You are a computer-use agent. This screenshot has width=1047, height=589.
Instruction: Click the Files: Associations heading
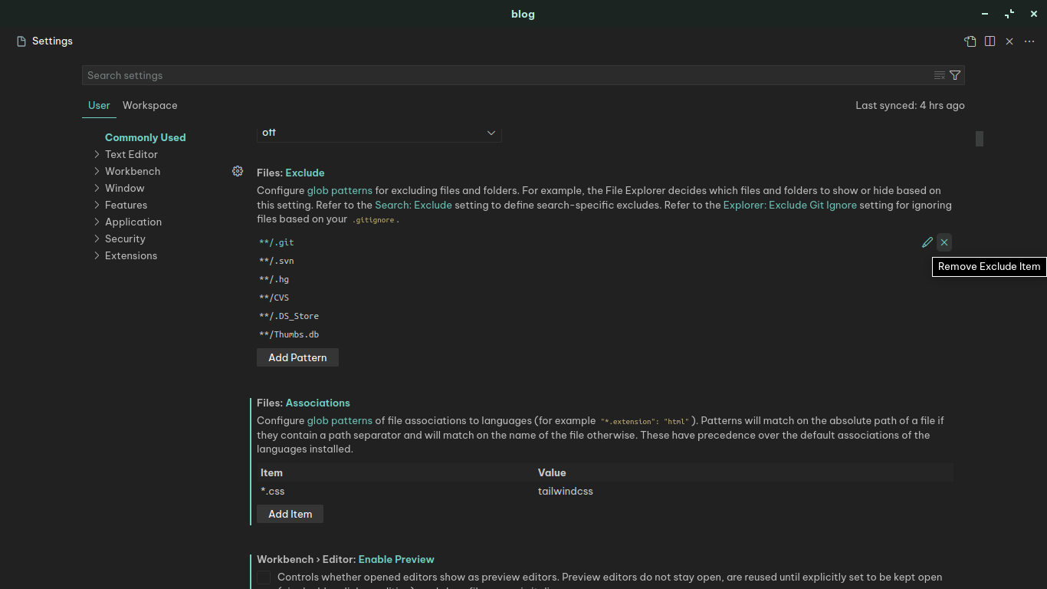point(304,403)
